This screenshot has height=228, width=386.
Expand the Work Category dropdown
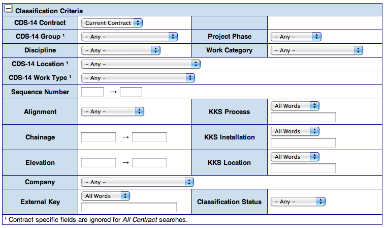(316, 50)
